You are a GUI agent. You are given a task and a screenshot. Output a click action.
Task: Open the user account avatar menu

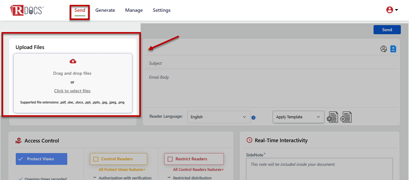(389, 10)
